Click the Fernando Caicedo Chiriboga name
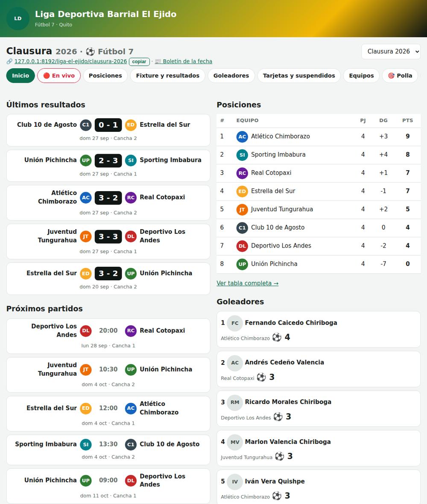The image size is (427, 504). tap(291, 323)
